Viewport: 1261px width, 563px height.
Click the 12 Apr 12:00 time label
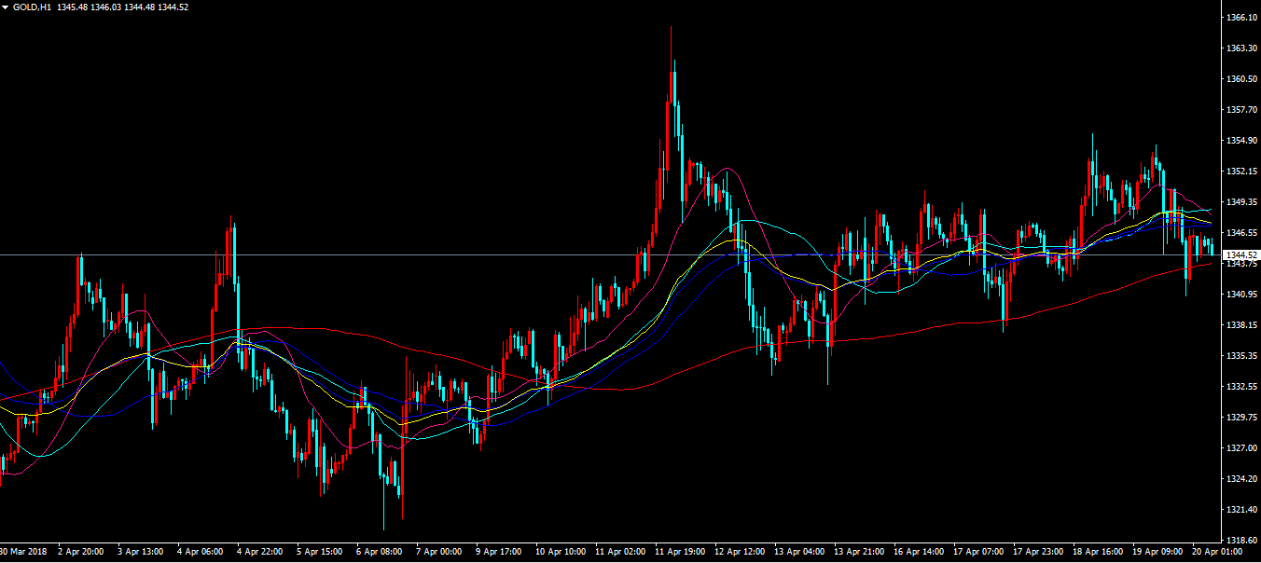[741, 552]
